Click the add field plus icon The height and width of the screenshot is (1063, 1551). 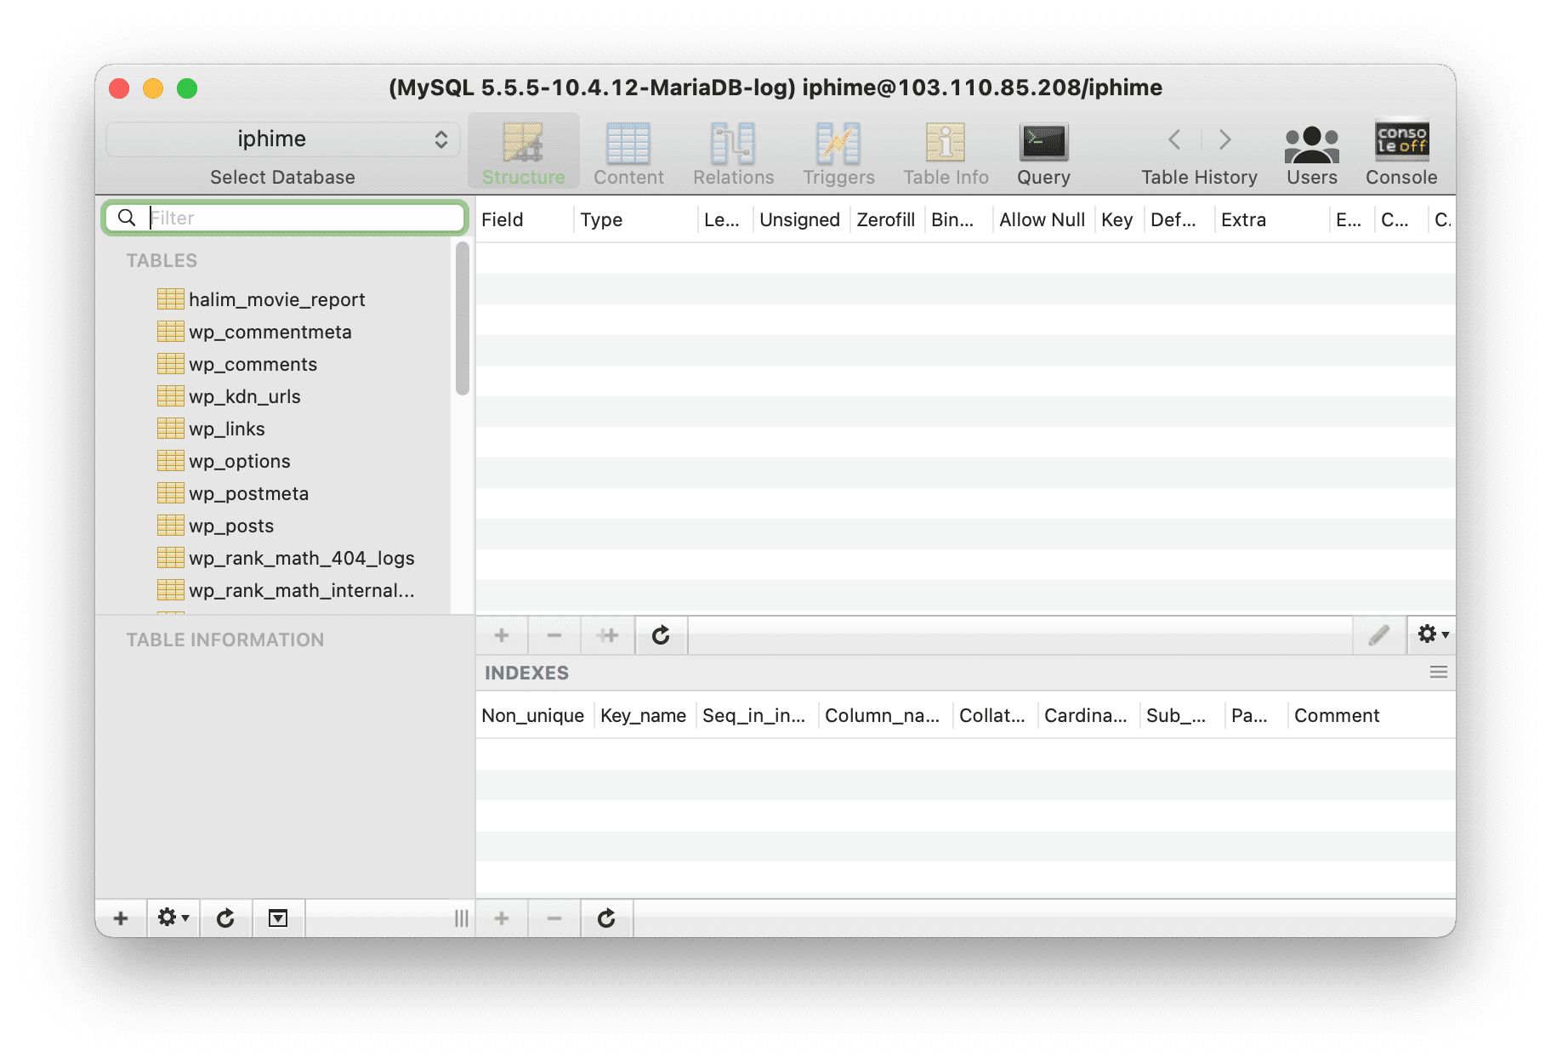[x=502, y=635]
